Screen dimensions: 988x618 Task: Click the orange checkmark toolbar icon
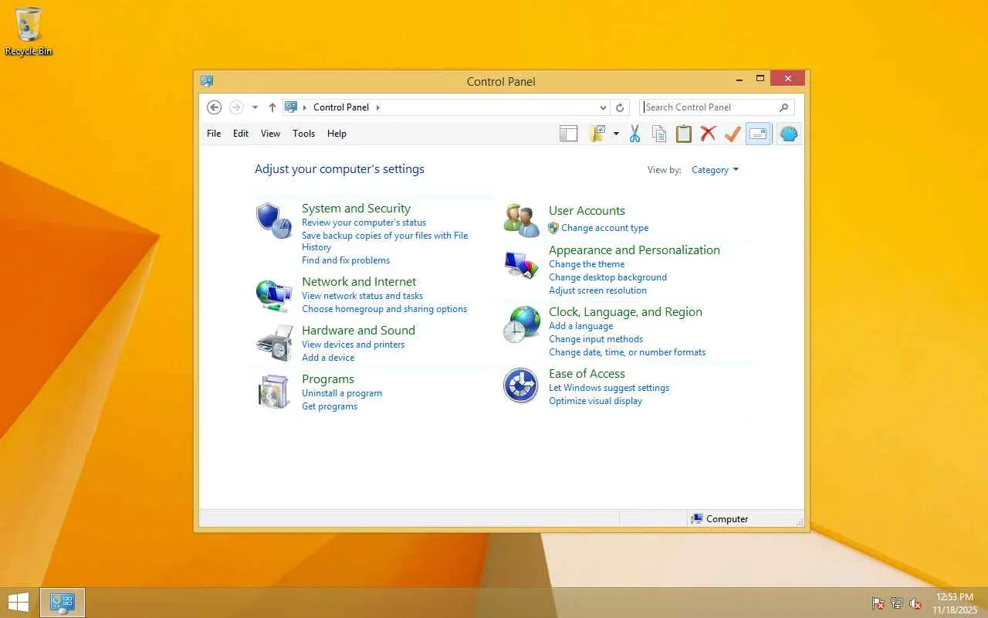[733, 134]
